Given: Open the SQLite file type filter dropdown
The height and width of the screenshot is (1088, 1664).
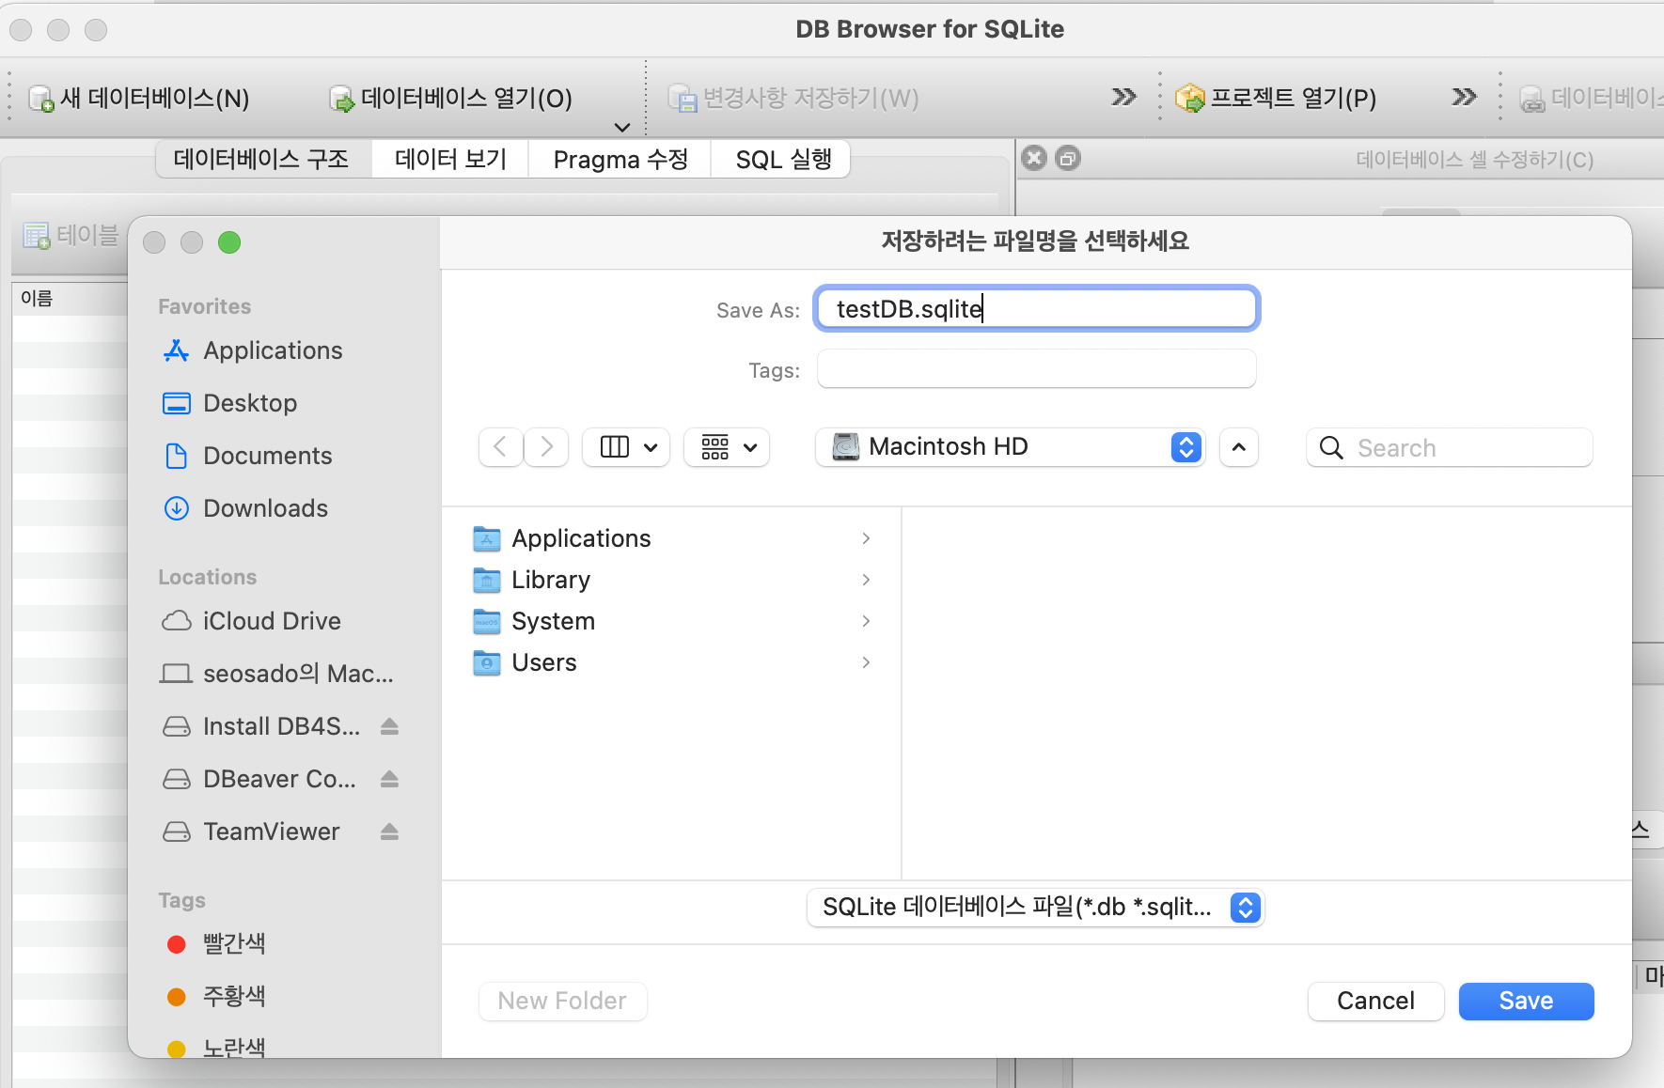Looking at the screenshot, I should tap(1035, 907).
